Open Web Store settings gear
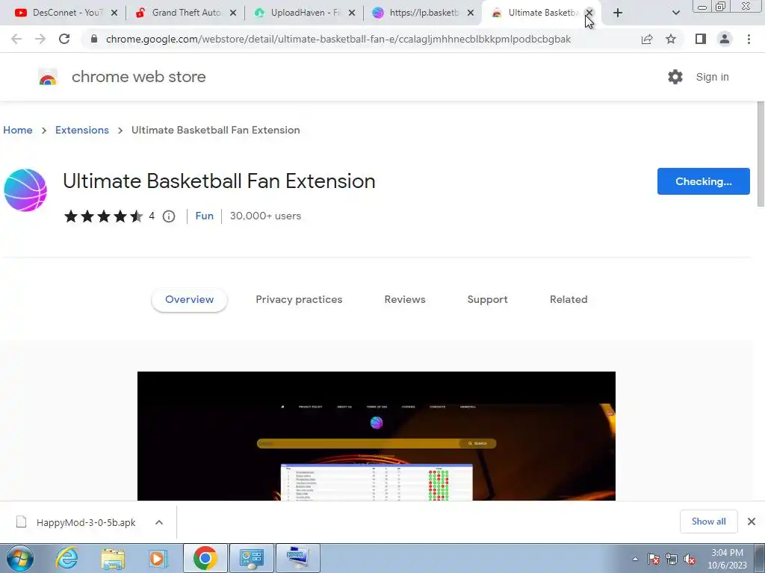 (x=675, y=77)
